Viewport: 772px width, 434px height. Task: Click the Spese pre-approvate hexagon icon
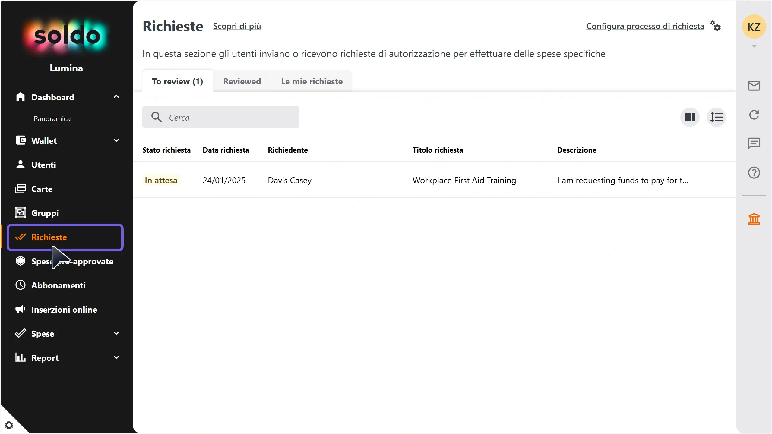tap(21, 261)
